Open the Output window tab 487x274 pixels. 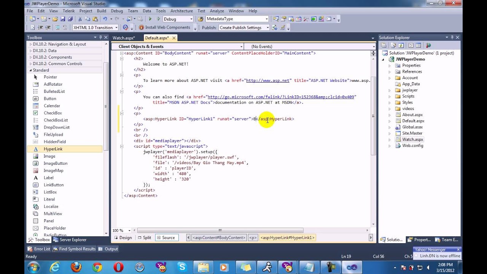click(x=108, y=249)
